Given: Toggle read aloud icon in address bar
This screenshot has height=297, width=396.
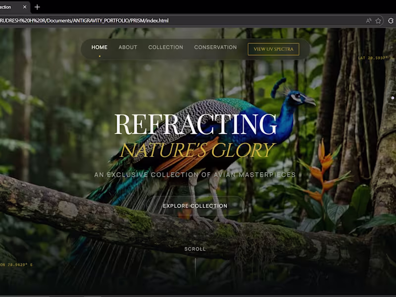Looking at the screenshot, I should coord(369,21).
